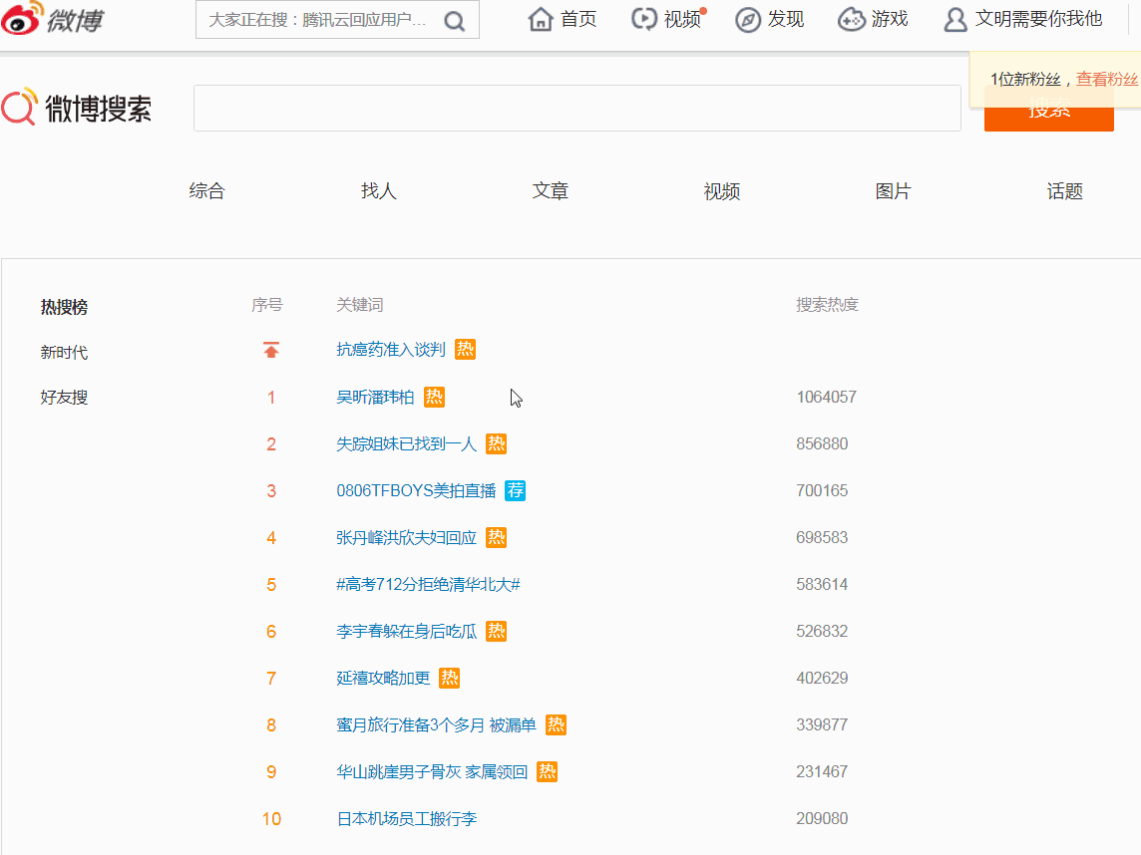Open 吴昕潘玮柏 hot topic
This screenshot has height=855, width=1141.
tap(375, 397)
